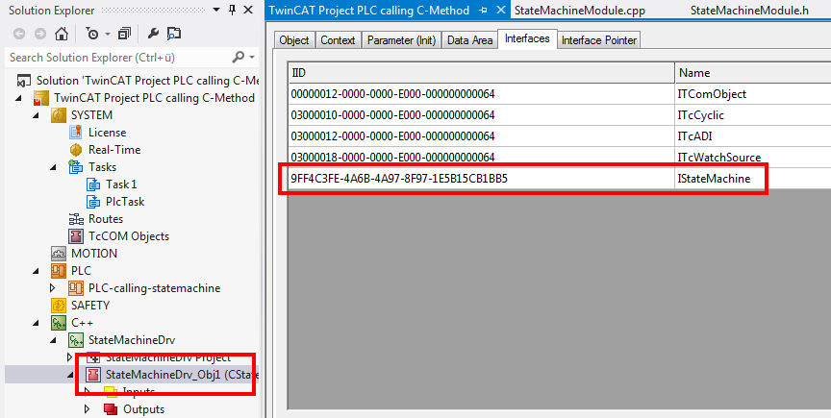Click the License icon under SYSTEM
The width and height of the screenshot is (831, 418).
point(76,133)
